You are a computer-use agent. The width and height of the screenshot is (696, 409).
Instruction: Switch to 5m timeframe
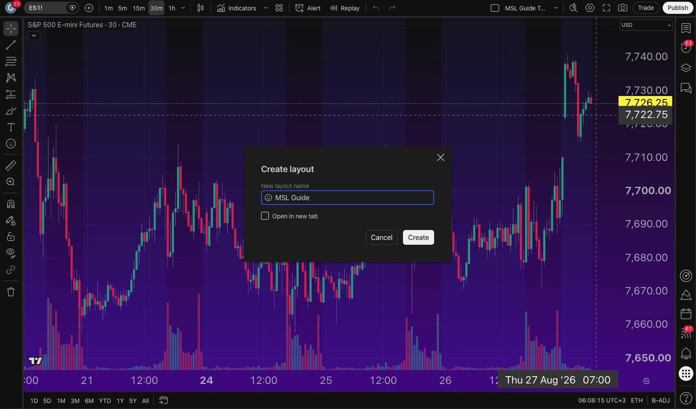123,8
